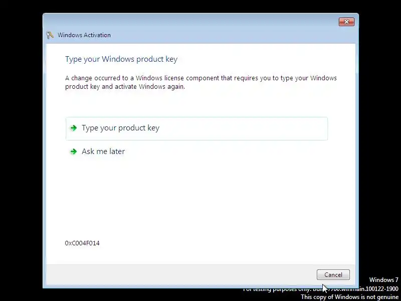Click the 'Type your Windows product key' heading
The width and height of the screenshot is (401, 301).
[121, 59]
